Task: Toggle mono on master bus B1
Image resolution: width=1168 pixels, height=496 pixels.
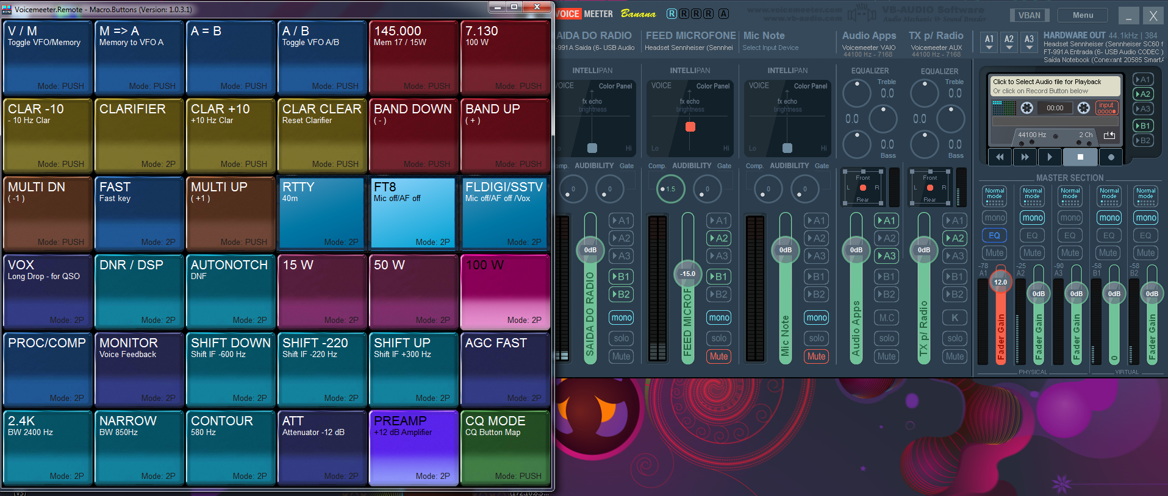Action: coord(1109,218)
